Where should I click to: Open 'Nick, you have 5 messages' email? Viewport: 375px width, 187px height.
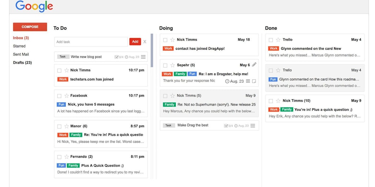pos(91,104)
